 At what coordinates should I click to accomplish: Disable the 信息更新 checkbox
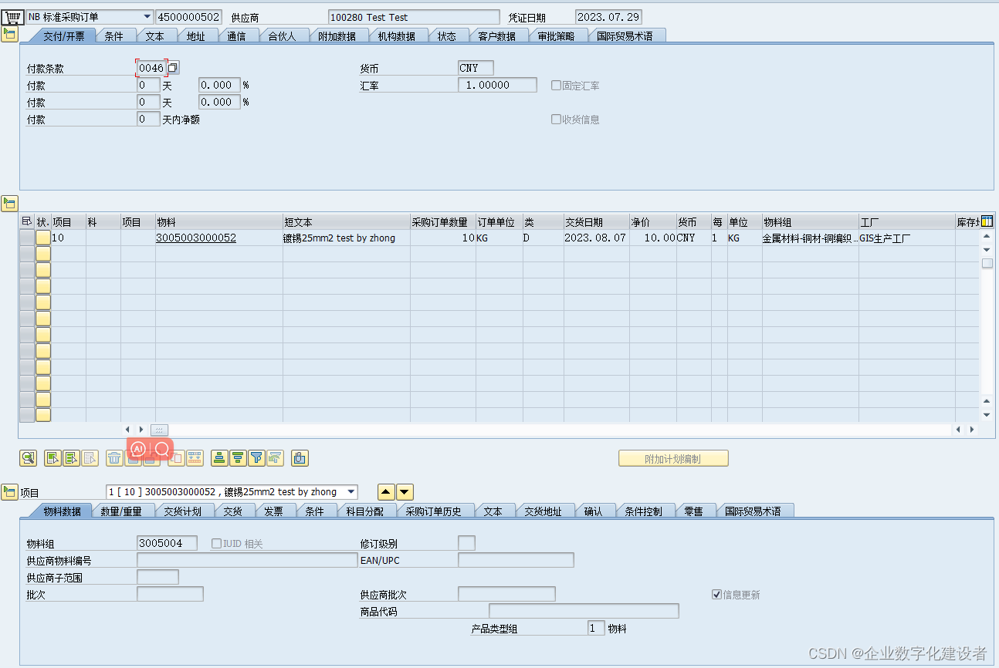(x=717, y=594)
